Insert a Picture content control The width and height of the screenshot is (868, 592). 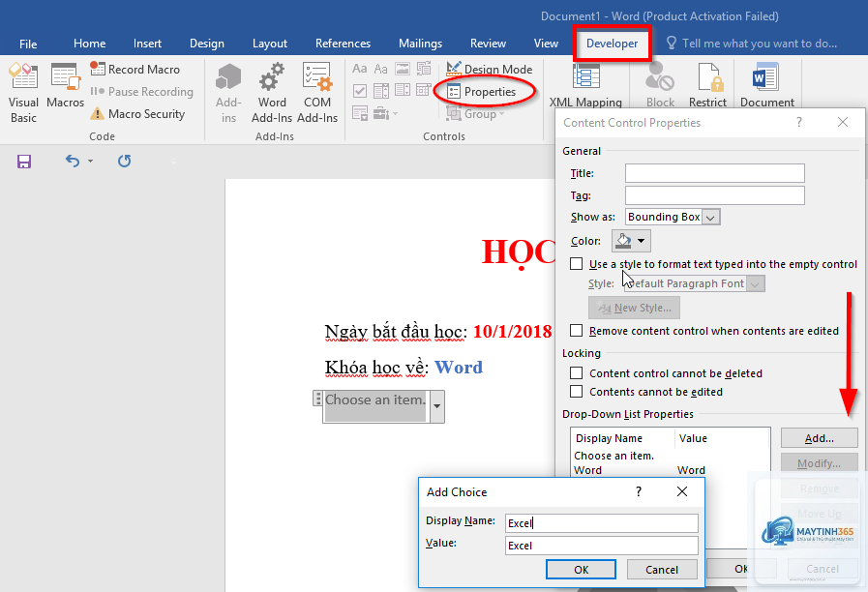click(403, 69)
